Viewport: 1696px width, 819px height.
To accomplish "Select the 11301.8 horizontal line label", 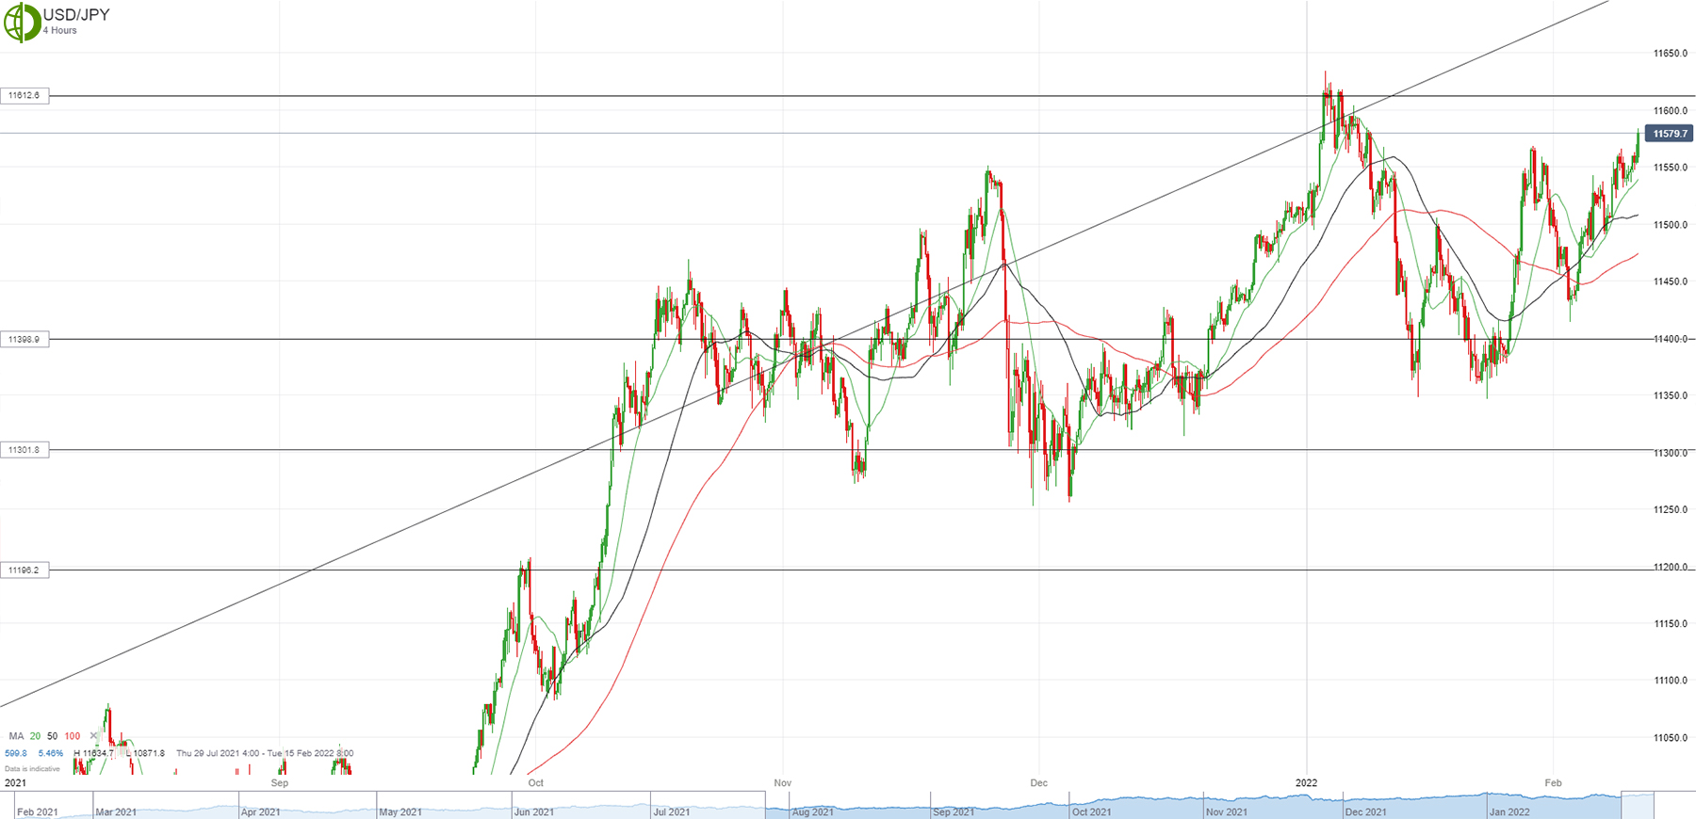I will 24,450.
